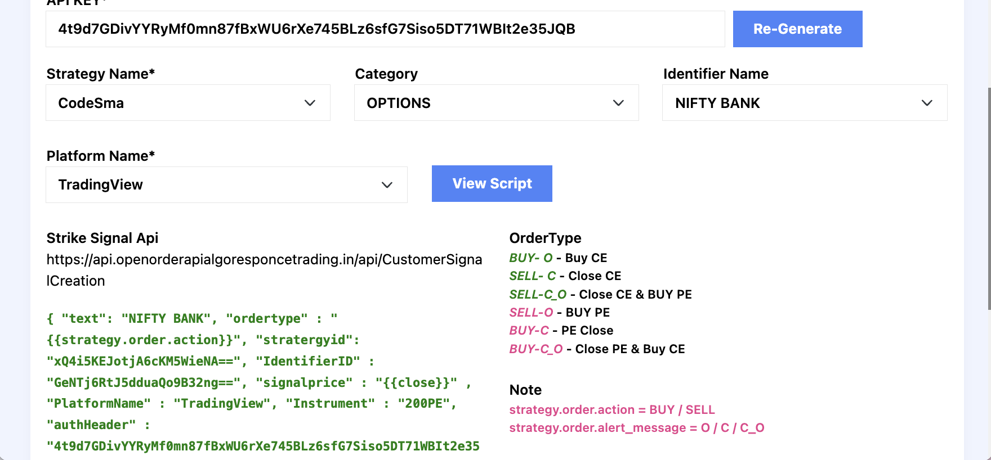Select the SELL- C Close CE entry
Screen dimensions: 991x460
[x=565, y=276]
